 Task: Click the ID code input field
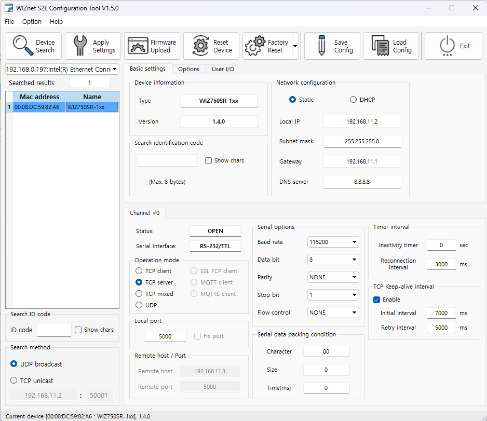(x=54, y=330)
